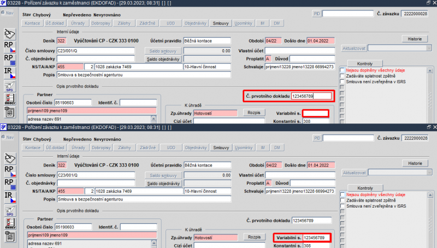Click RP Czech flag icon in upper window

10,47
